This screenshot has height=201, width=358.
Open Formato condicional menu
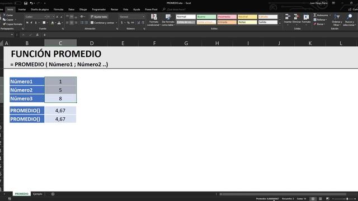(x=154, y=20)
